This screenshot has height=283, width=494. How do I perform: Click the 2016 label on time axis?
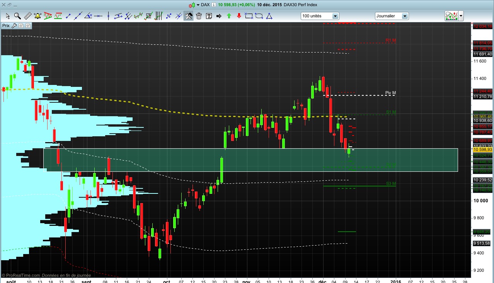point(396,281)
